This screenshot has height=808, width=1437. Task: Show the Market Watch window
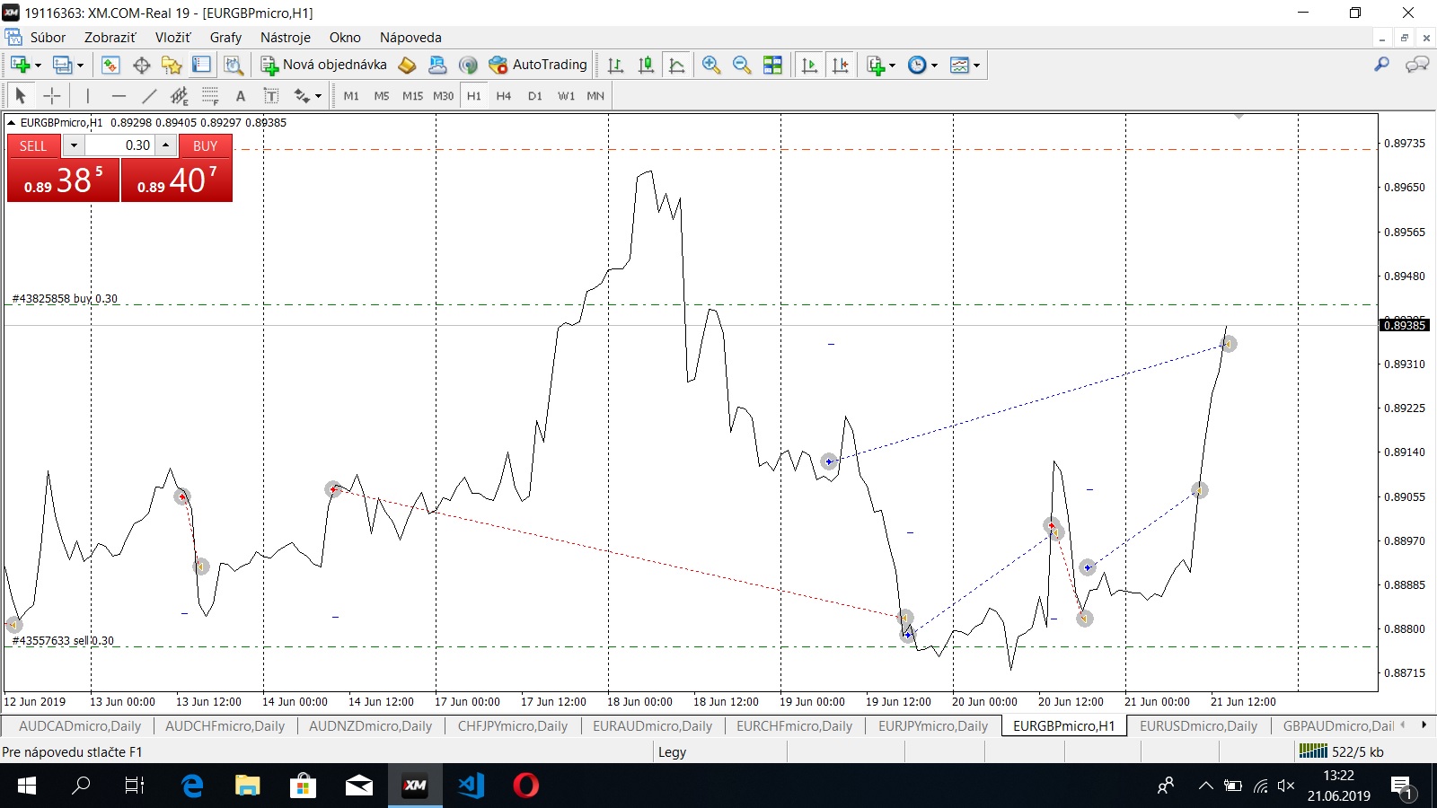coord(110,65)
